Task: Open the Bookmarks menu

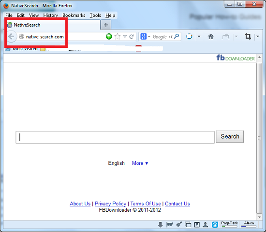Action: pos(74,15)
